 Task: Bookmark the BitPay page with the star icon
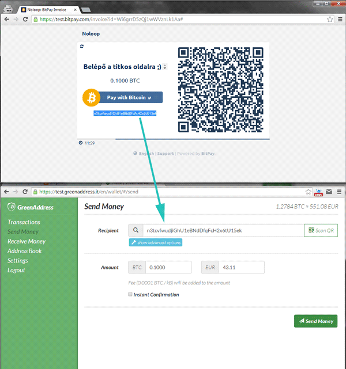(x=330, y=20)
